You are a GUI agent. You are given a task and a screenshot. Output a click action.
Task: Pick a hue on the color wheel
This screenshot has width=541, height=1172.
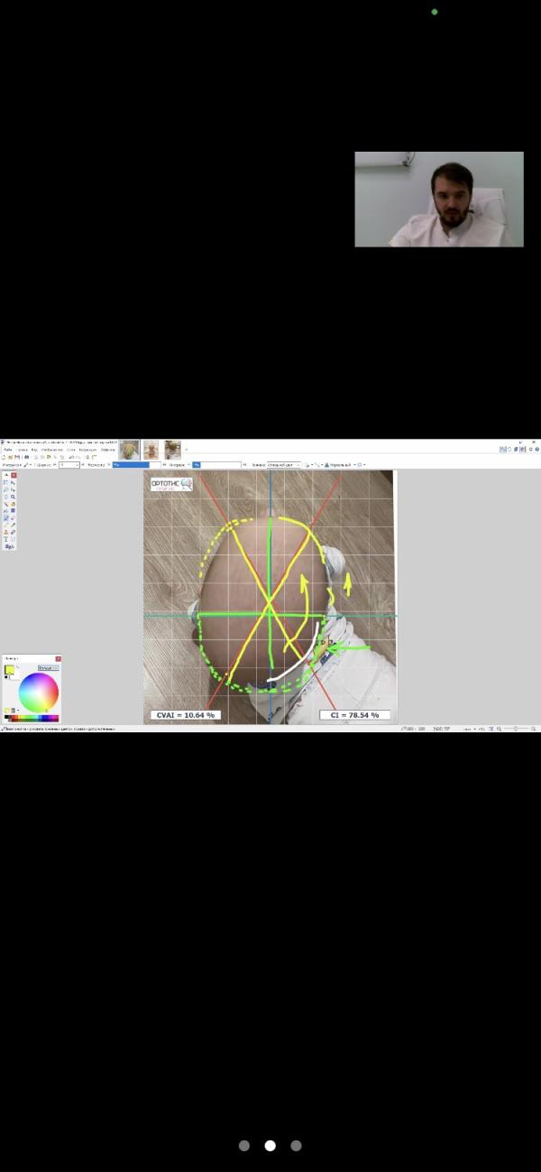[x=39, y=693]
